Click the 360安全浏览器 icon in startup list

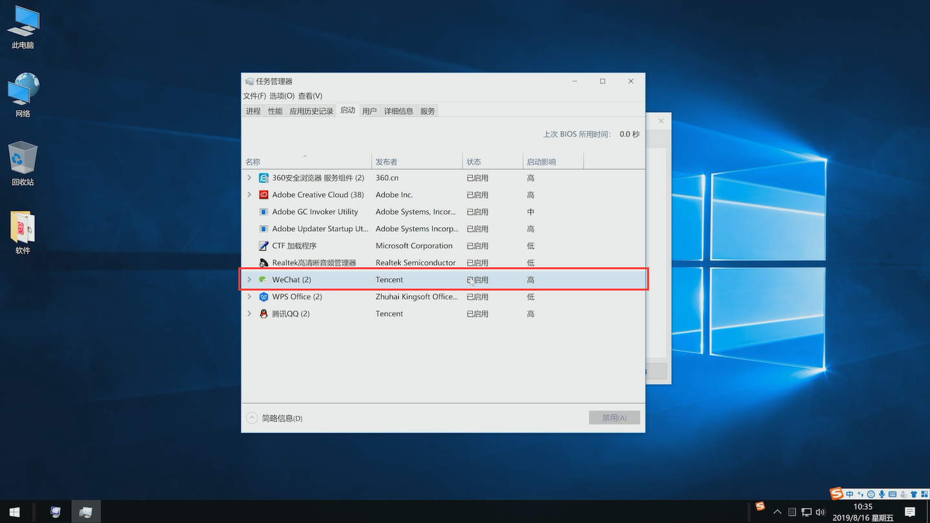point(263,178)
